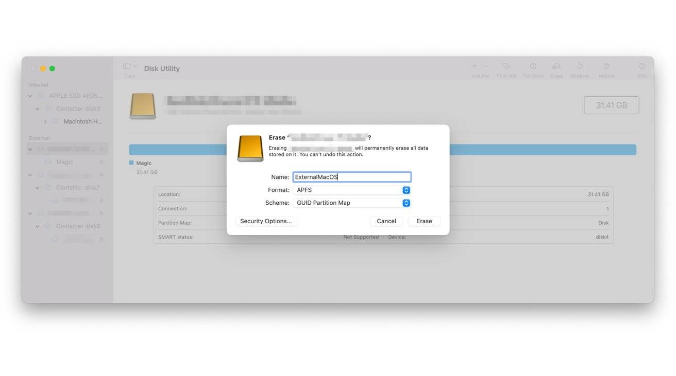The width and height of the screenshot is (676, 376).
Task: Remove a volume using the minus icon
Action: coord(485,66)
